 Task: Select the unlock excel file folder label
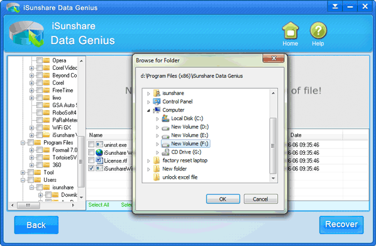(180, 177)
